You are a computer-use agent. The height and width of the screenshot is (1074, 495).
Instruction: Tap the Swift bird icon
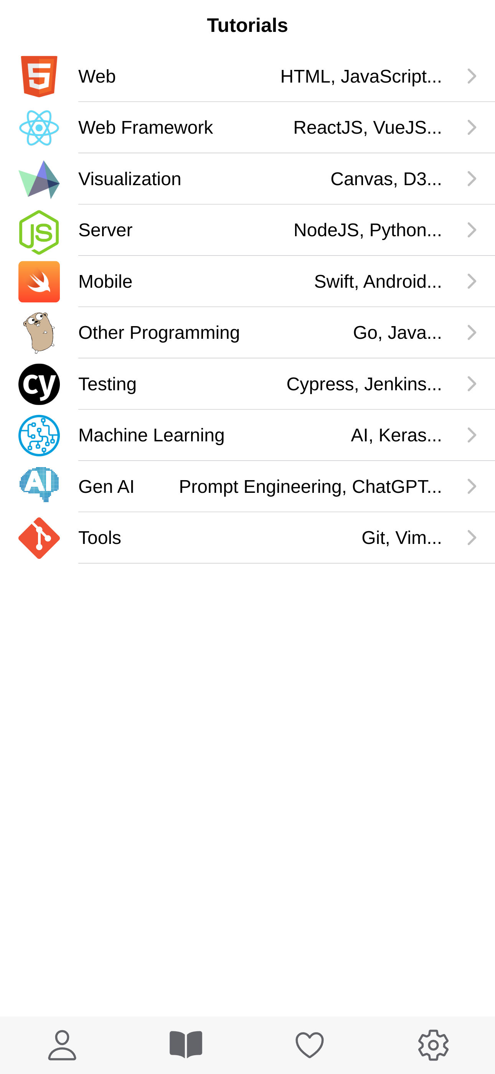pos(39,282)
